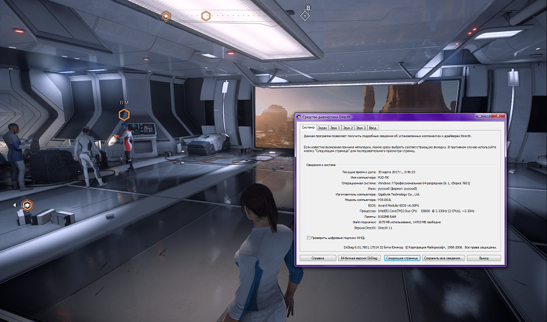Click label Текущие время и дата
This screenshot has width=547, height=322.
359,172
